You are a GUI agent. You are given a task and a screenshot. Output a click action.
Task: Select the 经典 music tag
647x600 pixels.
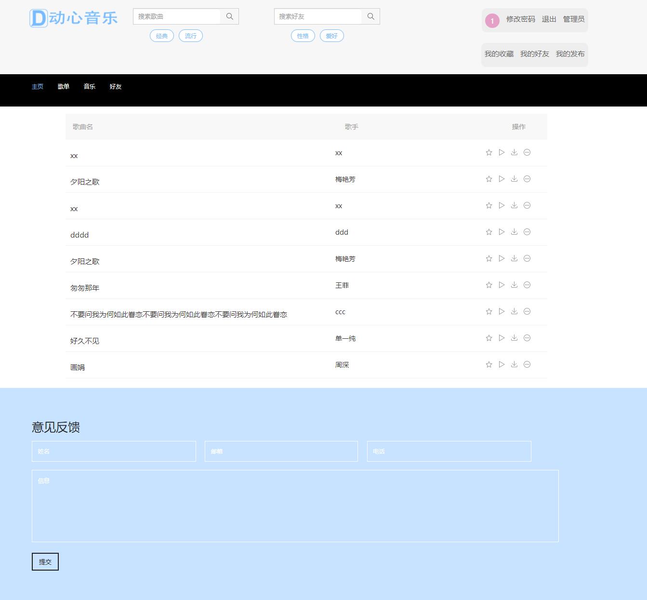pos(161,35)
